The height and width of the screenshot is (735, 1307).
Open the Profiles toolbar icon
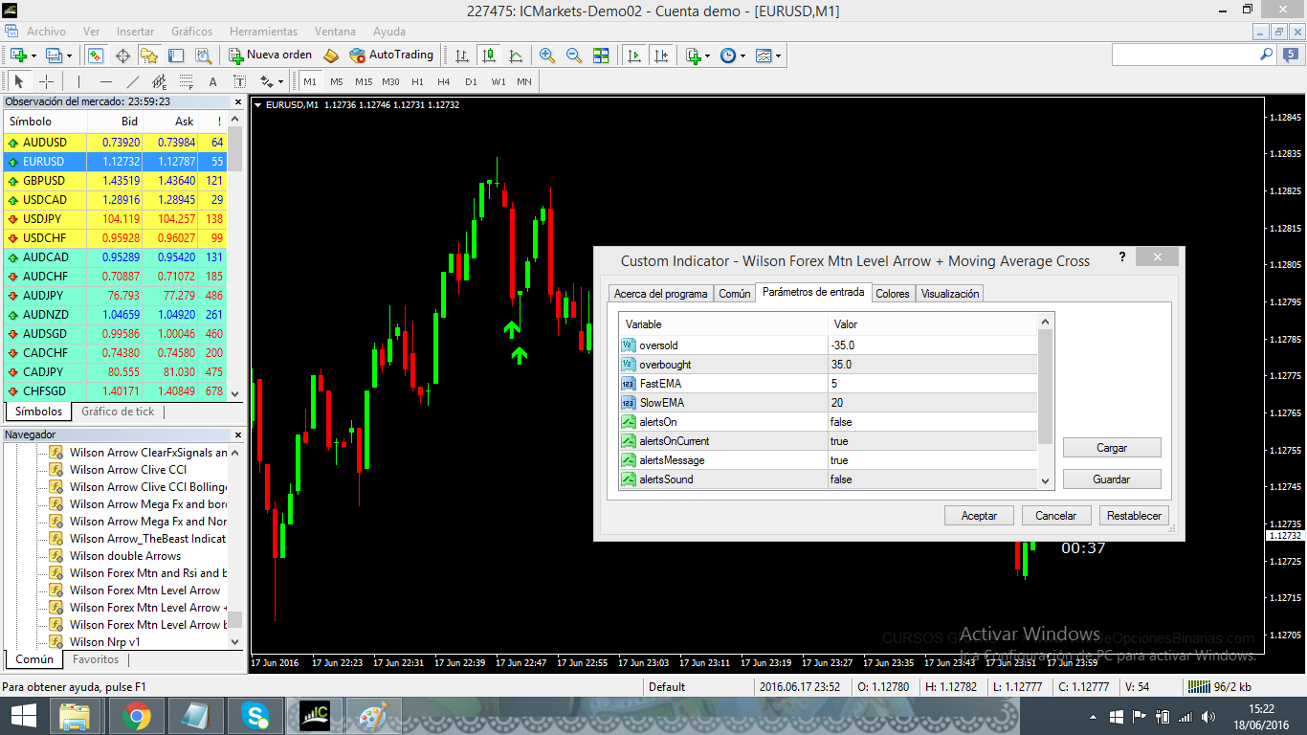[55, 56]
